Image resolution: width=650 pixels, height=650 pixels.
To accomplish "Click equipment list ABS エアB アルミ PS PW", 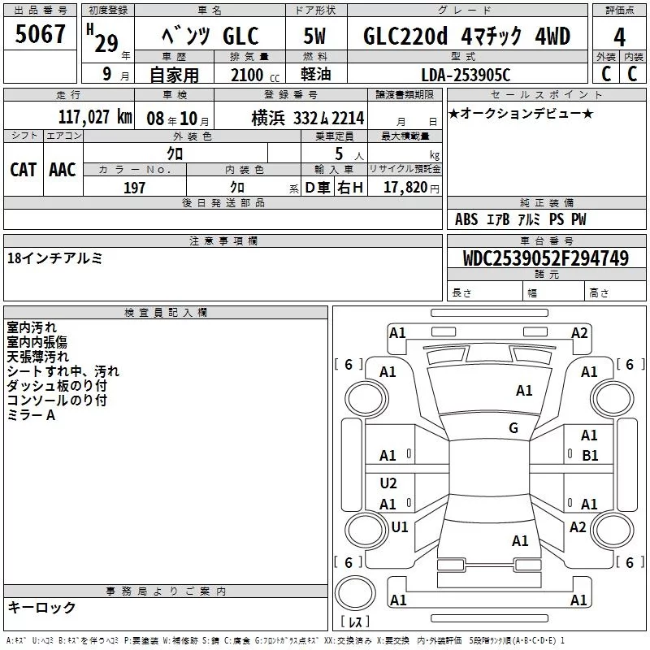I will (521, 219).
